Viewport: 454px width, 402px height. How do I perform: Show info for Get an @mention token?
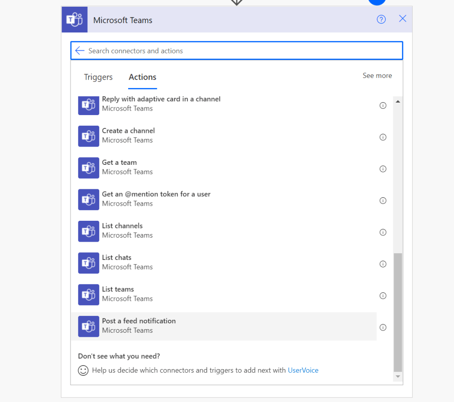(x=383, y=201)
